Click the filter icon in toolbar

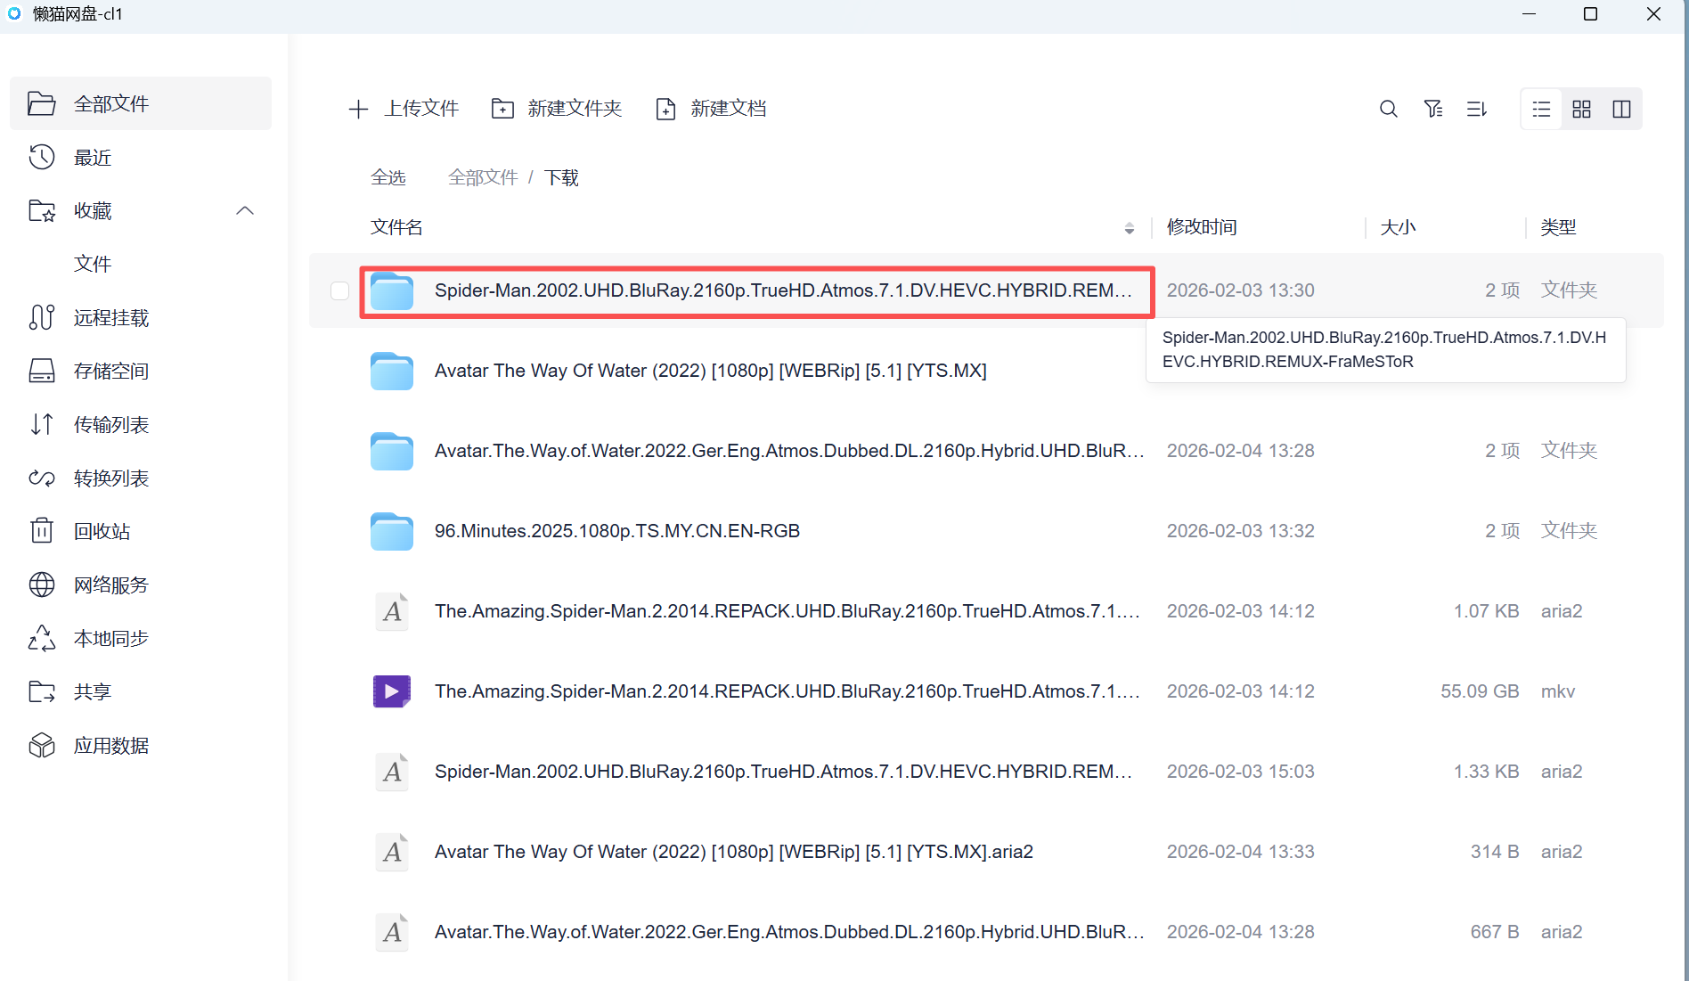[x=1432, y=109]
